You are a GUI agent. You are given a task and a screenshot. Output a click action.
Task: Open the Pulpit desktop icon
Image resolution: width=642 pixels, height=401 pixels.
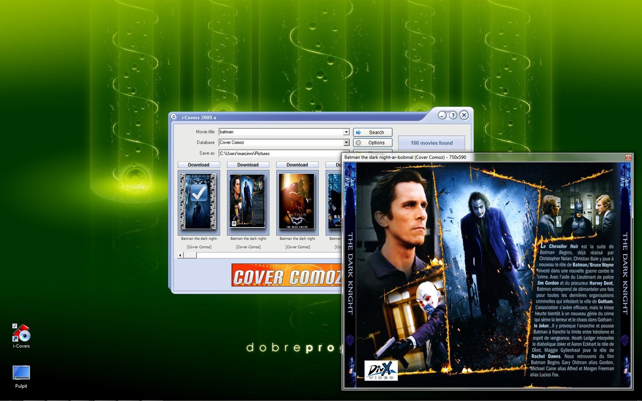(21, 377)
